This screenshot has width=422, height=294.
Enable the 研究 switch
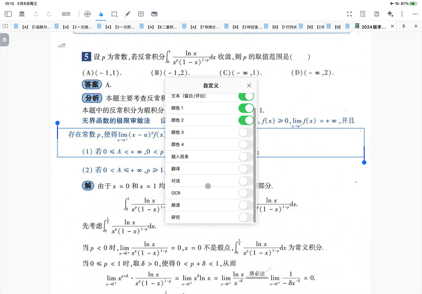[x=246, y=217]
